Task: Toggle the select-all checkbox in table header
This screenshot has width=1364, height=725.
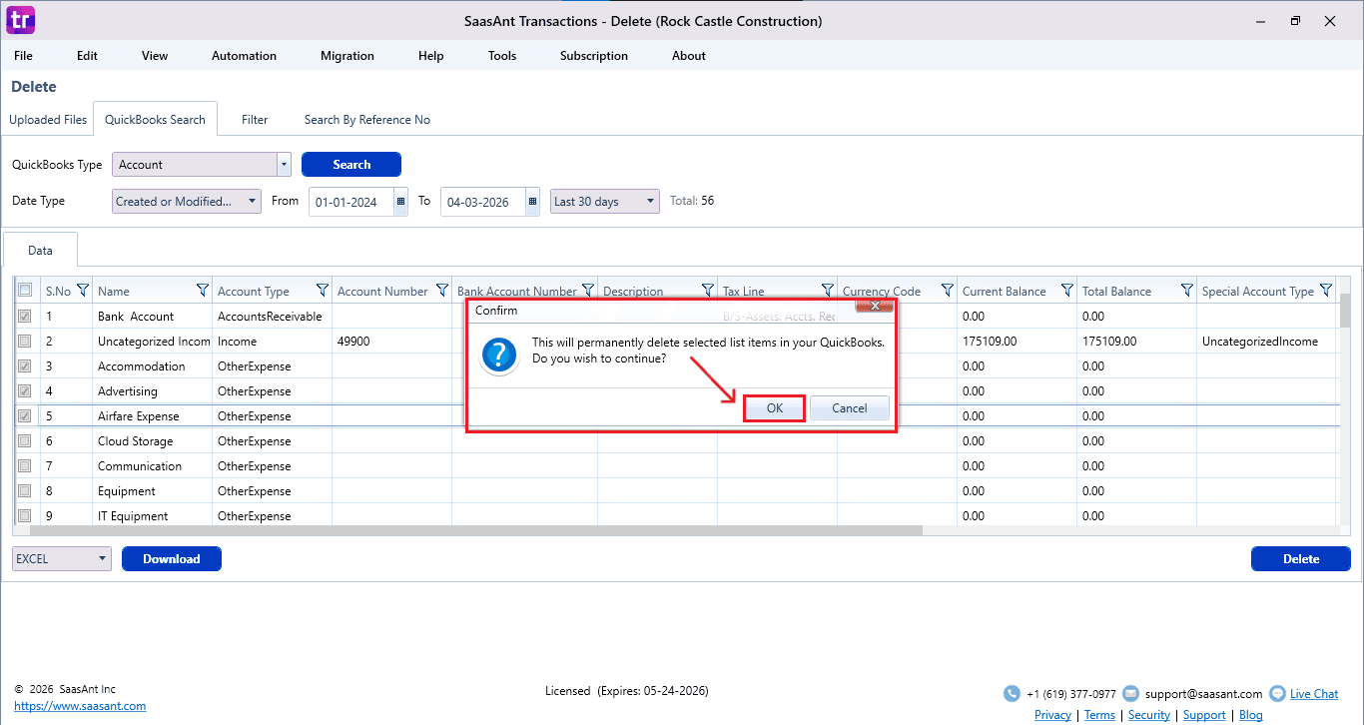Action: coord(25,291)
